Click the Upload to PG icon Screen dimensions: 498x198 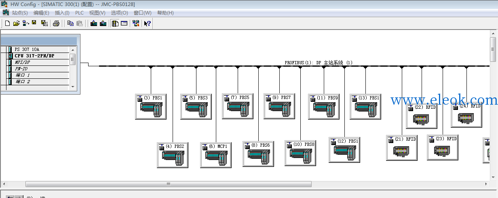[103, 23]
